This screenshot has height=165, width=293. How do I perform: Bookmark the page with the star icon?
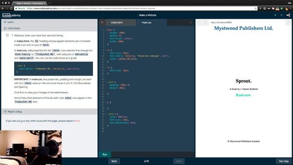pyautogui.click(x=255, y=8)
